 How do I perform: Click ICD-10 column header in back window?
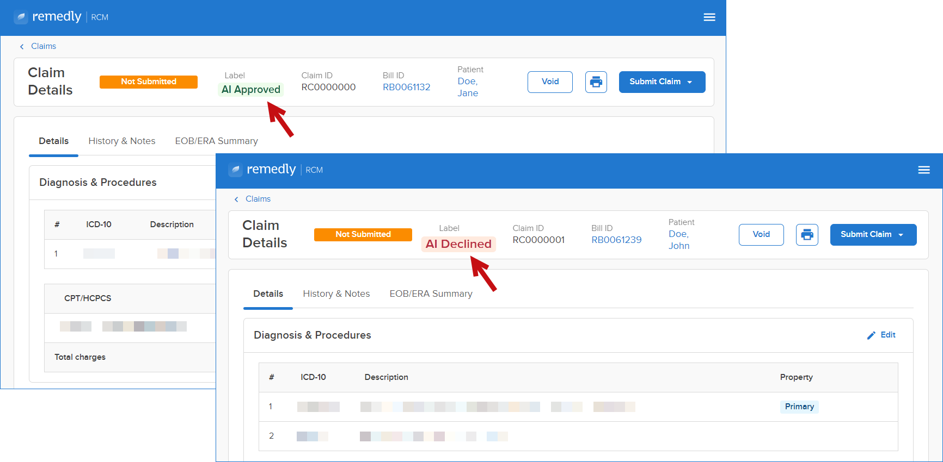click(99, 224)
